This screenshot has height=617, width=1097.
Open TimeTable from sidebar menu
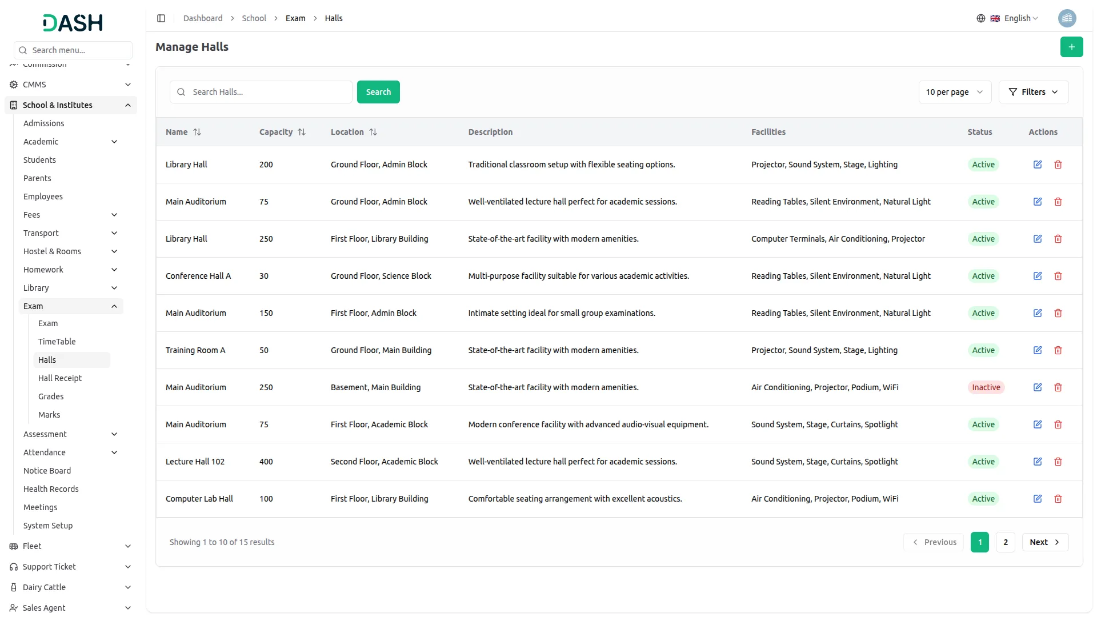pyautogui.click(x=57, y=341)
